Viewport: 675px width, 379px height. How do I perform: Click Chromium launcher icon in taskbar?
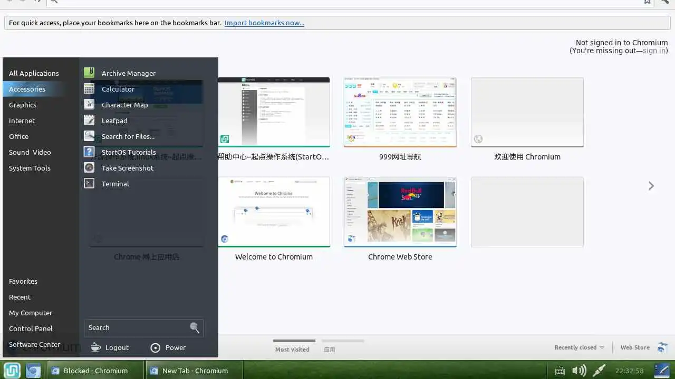click(33, 371)
